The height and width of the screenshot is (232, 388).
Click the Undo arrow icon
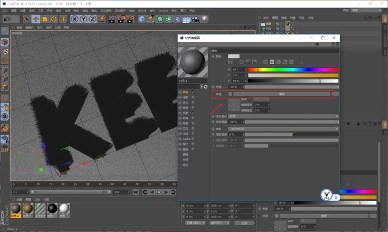[7, 19]
